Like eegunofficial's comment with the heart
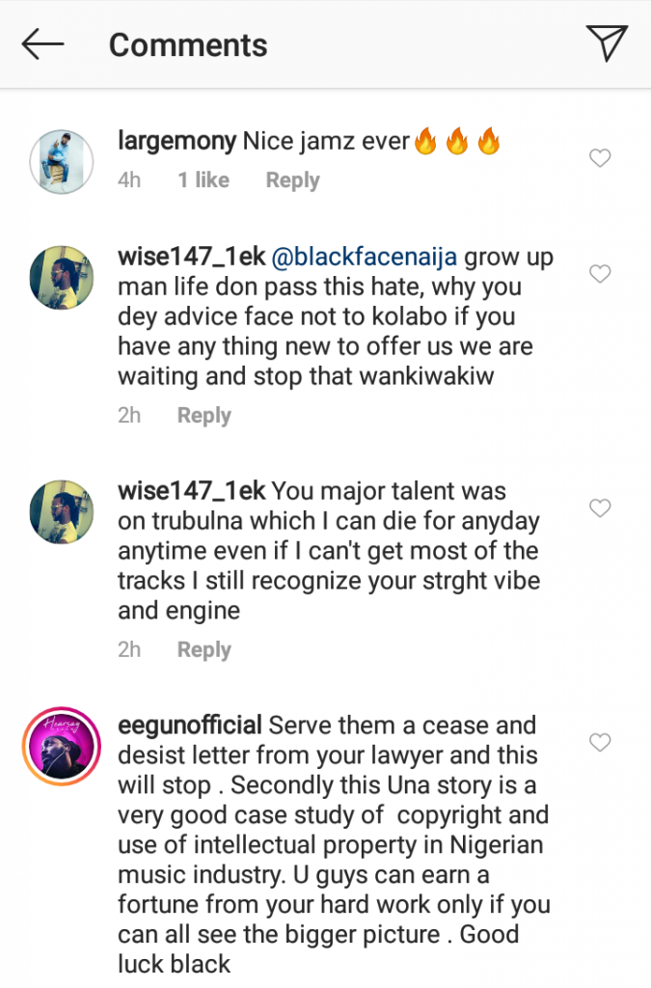The image size is (651, 988). click(x=600, y=742)
